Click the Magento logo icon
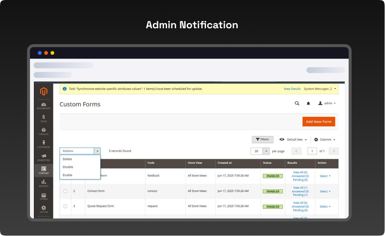 pos(44,91)
